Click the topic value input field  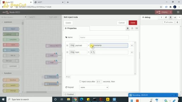112,52
